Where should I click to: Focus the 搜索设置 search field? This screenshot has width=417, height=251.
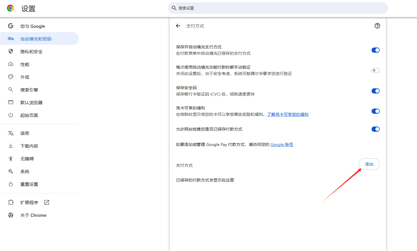pyautogui.click(x=278, y=8)
